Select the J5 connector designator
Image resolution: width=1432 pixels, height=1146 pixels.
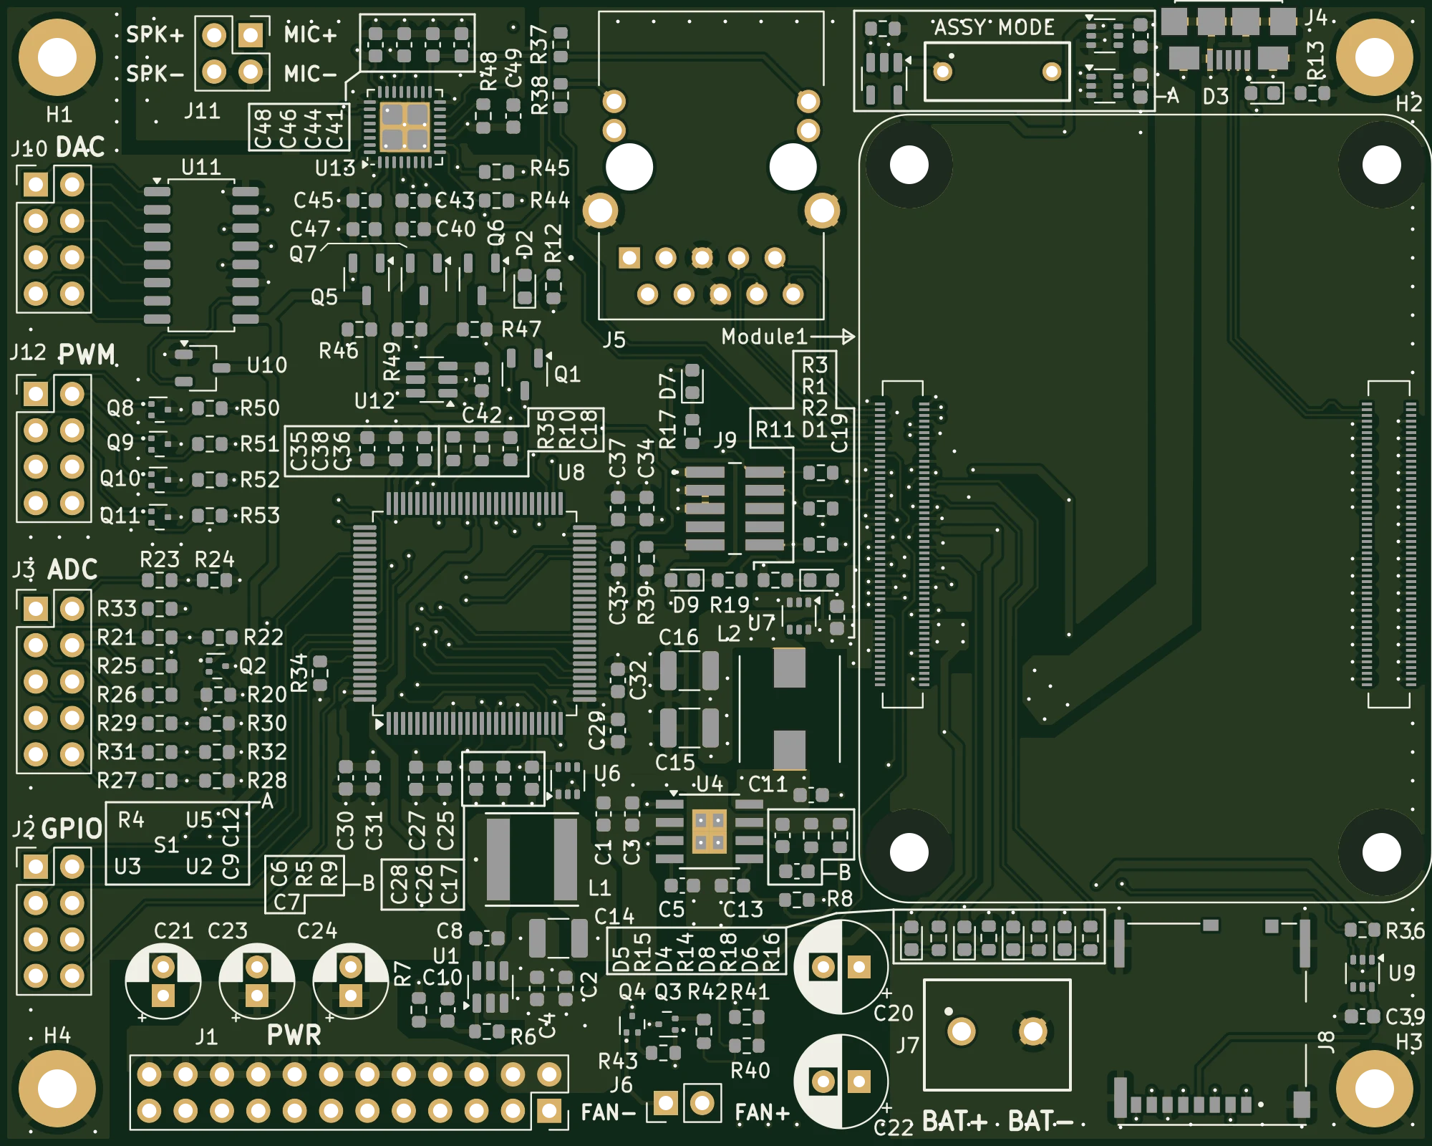pyautogui.click(x=614, y=340)
